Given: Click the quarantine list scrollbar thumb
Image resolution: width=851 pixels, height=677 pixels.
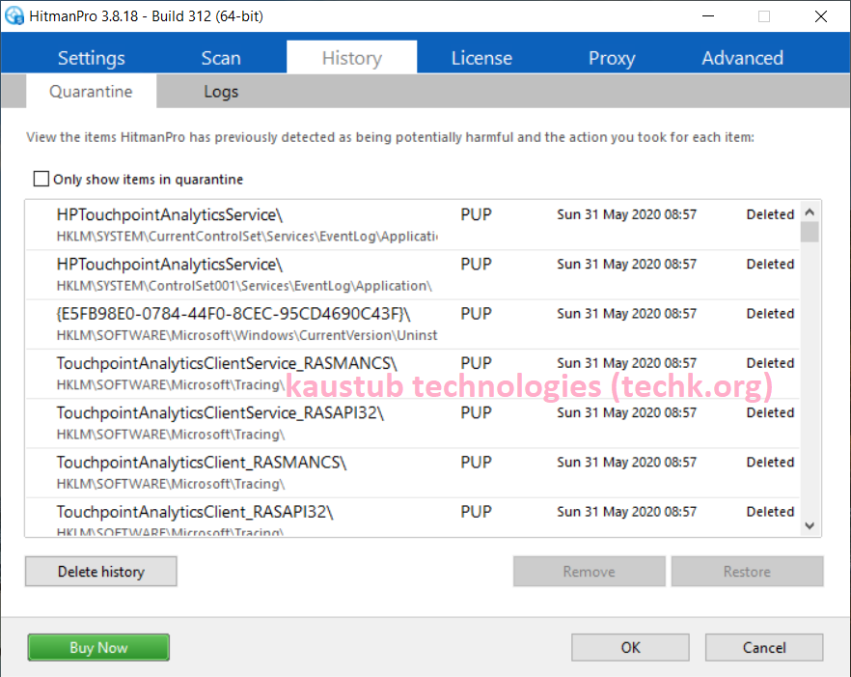Looking at the screenshot, I should pos(810,232).
